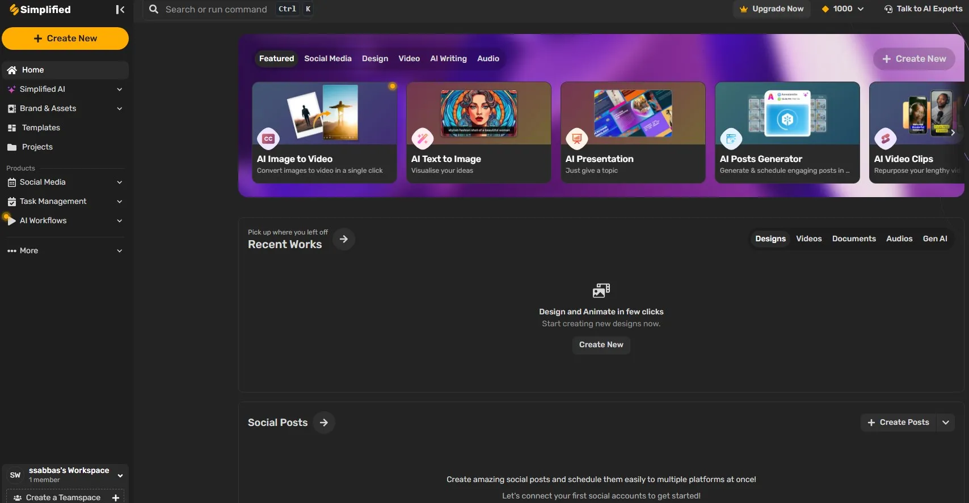Click Create New under Recent Works
The height and width of the screenshot is (503, 969).
click(x=601, y=345)
